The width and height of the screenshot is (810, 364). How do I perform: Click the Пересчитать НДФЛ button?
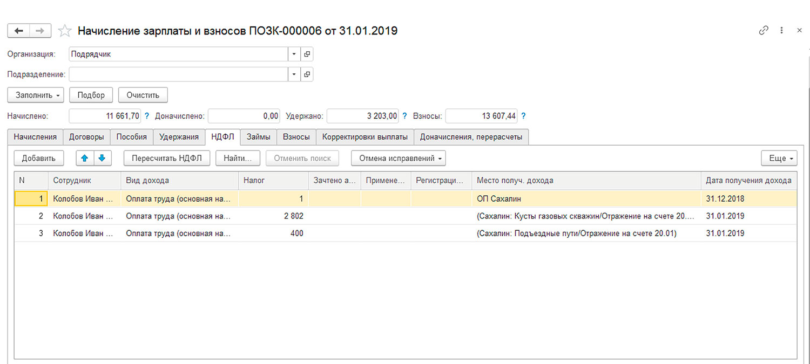coord(167,158)
